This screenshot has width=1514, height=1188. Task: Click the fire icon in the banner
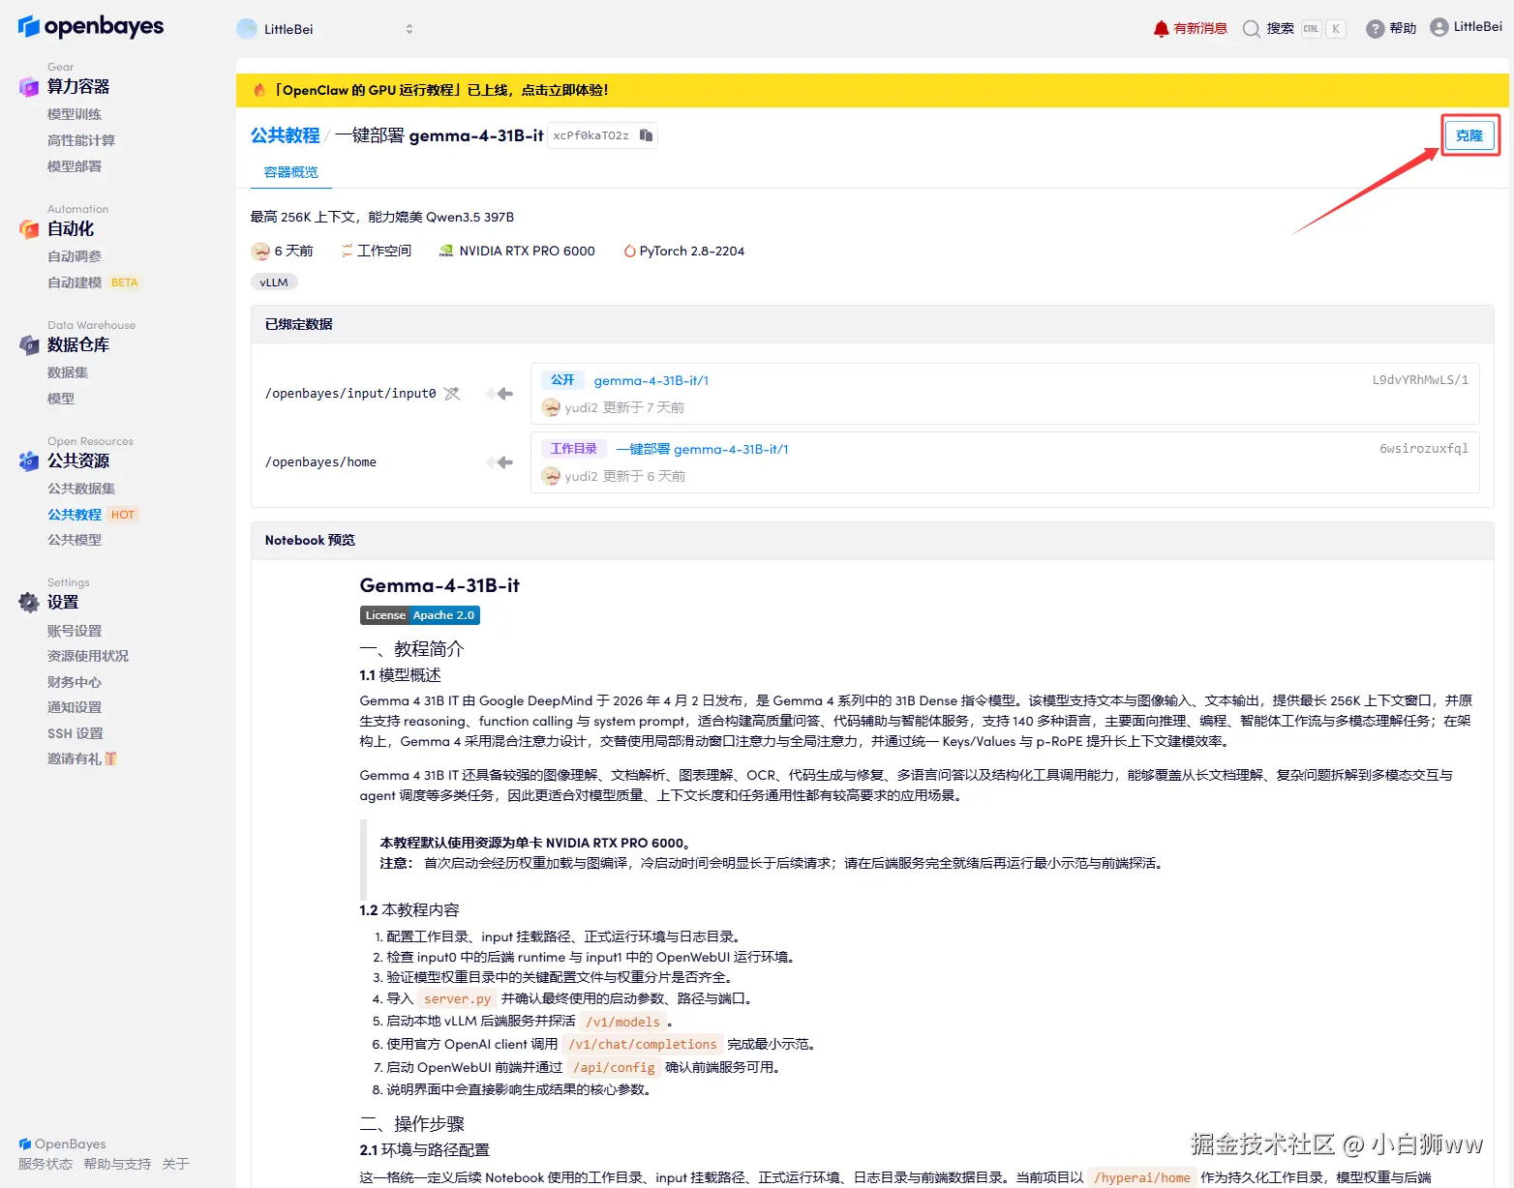(259, 90)
